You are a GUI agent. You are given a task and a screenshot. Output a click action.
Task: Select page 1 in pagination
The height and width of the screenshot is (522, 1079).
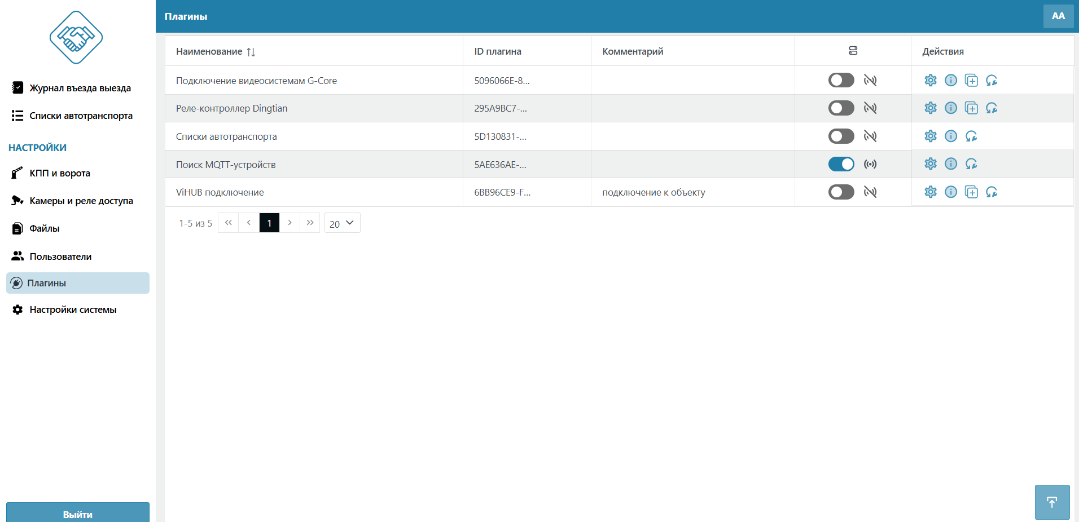pos(269,223)
